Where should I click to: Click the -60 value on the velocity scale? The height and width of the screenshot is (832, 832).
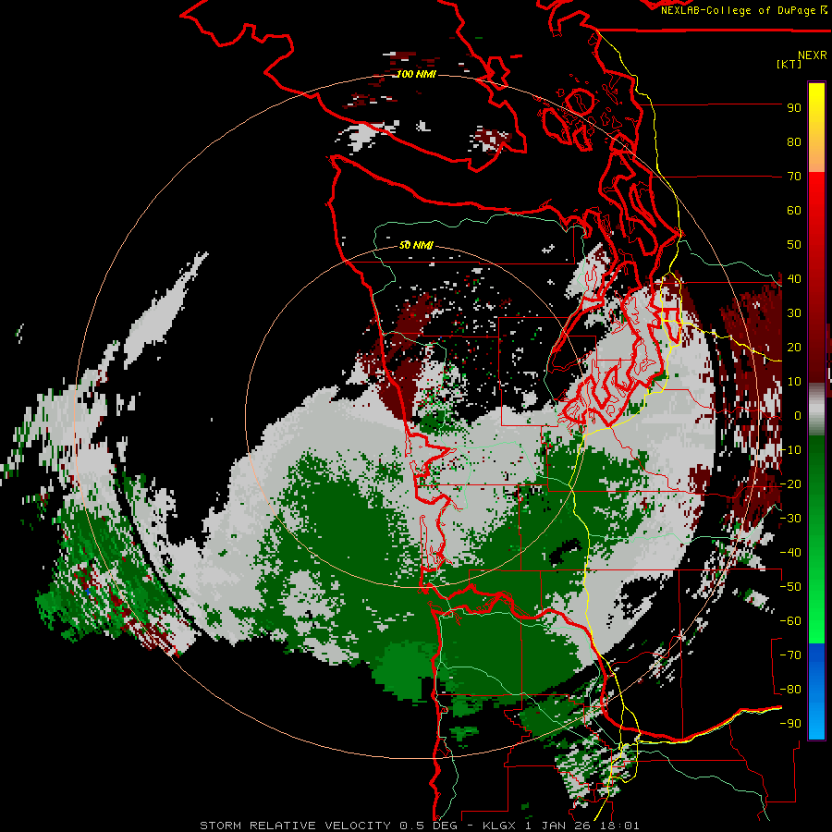coord(790,621)
